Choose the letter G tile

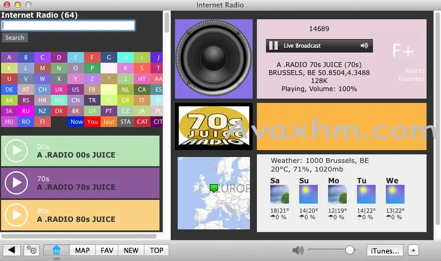tap(109, 57)
